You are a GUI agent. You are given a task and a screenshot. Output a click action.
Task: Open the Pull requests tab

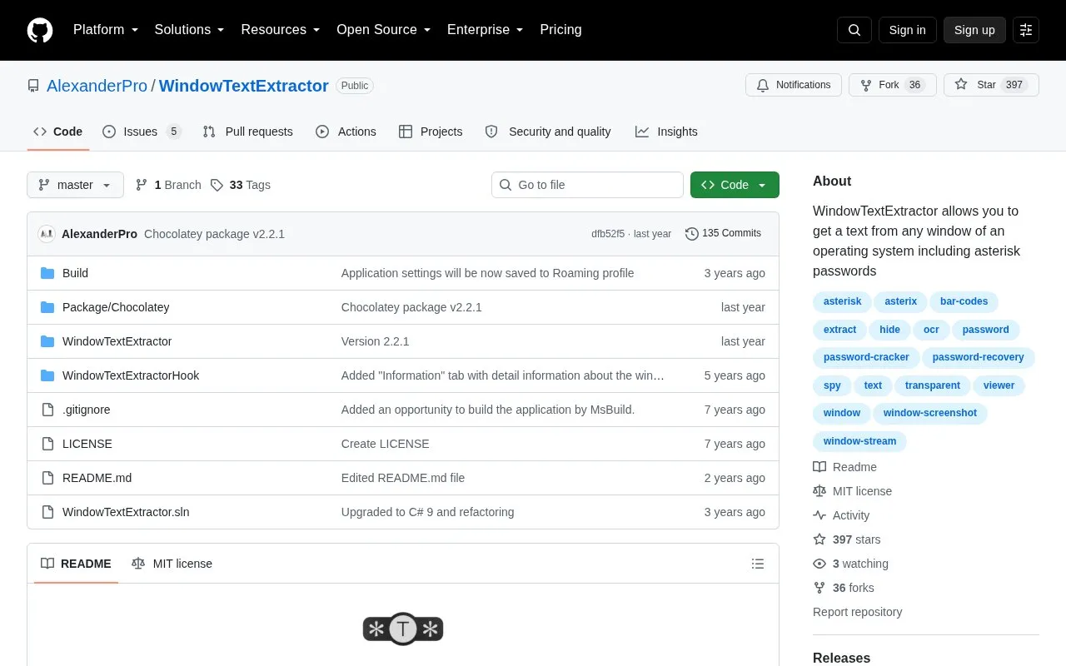pyautogui.click(x=248, y=132)
